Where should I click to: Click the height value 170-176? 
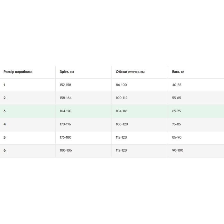coord(66,124)
